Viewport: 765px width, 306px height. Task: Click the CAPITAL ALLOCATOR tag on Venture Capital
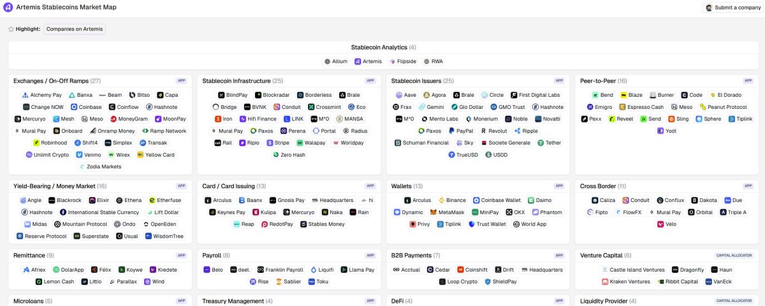coord(734,255)
